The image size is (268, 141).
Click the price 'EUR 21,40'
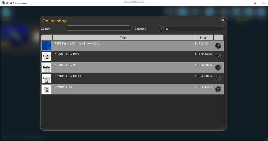202,44
